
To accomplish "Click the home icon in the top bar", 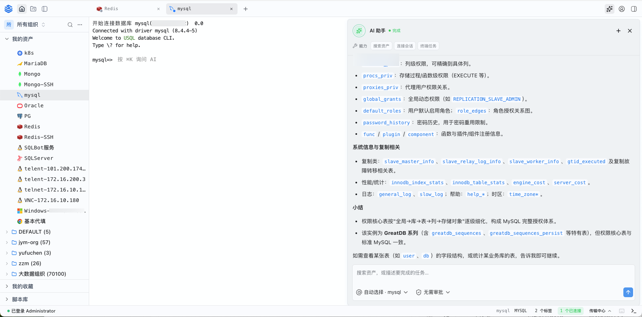I will tap(22, 9).
